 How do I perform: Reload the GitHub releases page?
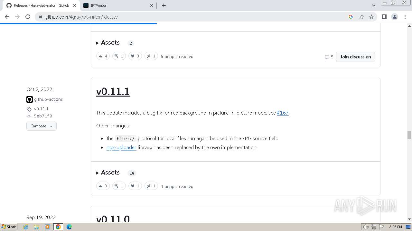point(28,17)
